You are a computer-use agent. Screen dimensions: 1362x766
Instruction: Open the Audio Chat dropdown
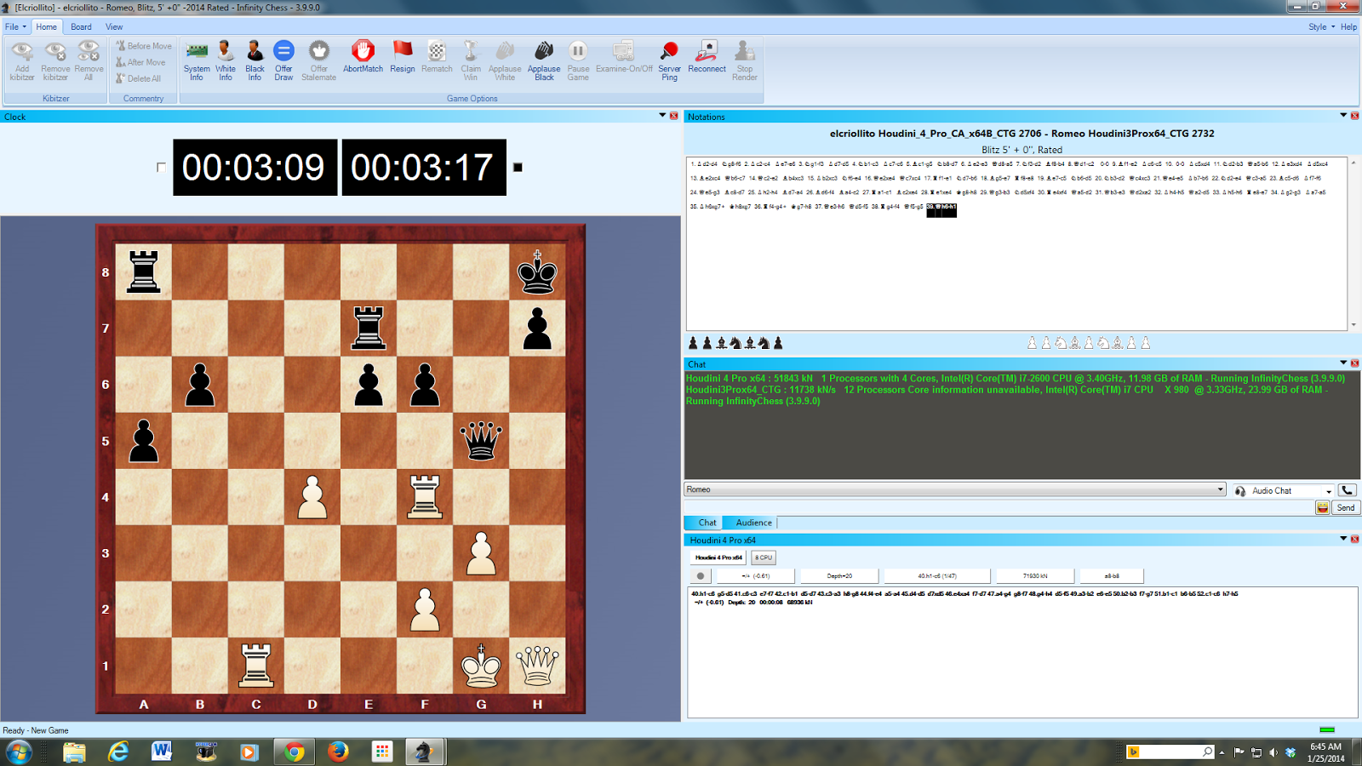point(1328,491)
